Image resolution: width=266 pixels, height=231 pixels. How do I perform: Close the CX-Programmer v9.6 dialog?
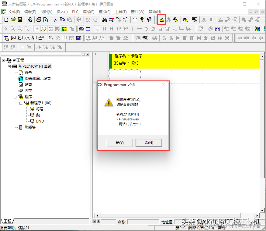point(163,85)
